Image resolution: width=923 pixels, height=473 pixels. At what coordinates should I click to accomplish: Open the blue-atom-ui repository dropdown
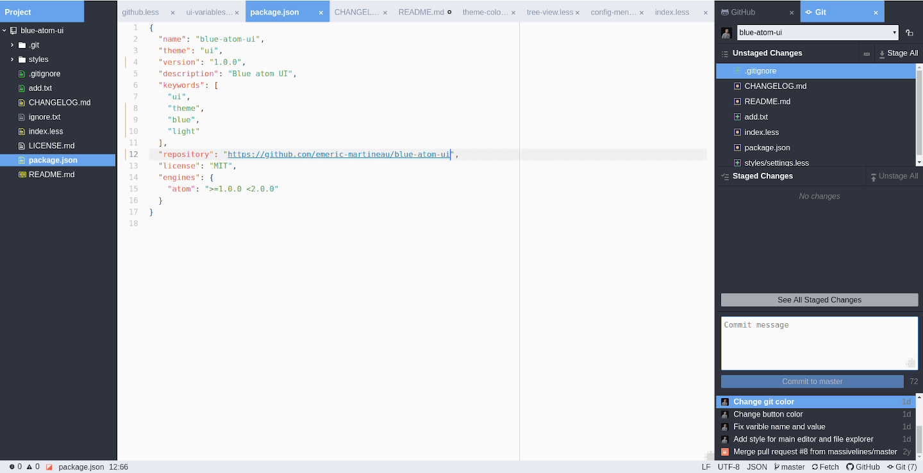[x=818, y=33]
